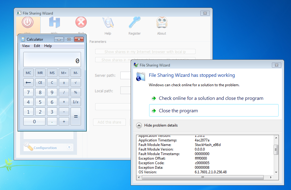
Task: Click calculator plus key
Action: [x=64, y=121]
